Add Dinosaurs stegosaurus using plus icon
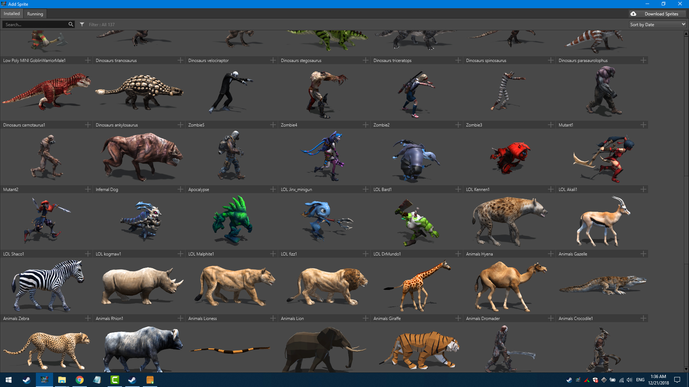Image resolution: width=689 pixels, height=387 pixels. pos(366,60)
